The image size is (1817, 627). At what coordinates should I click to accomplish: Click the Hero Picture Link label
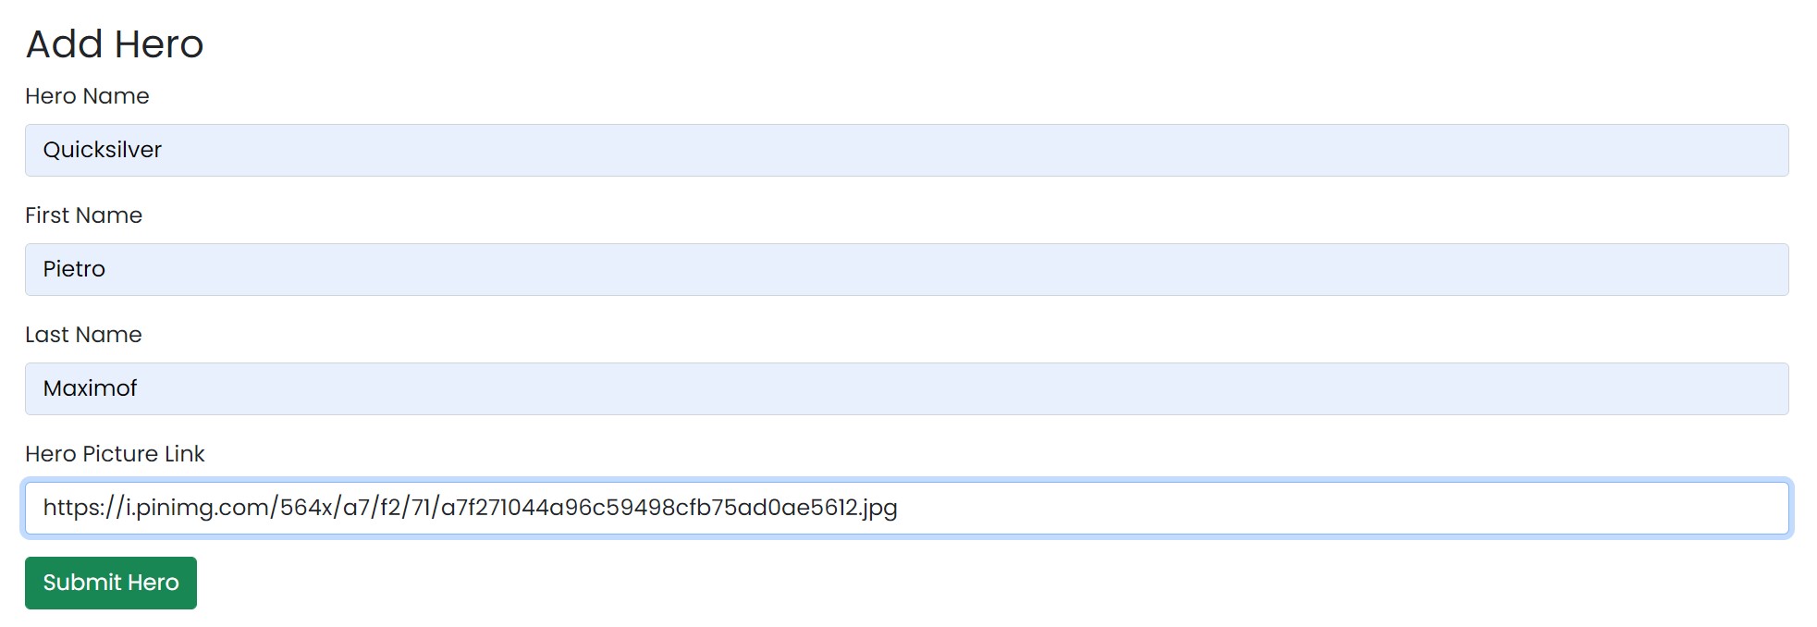pos(116,453)
